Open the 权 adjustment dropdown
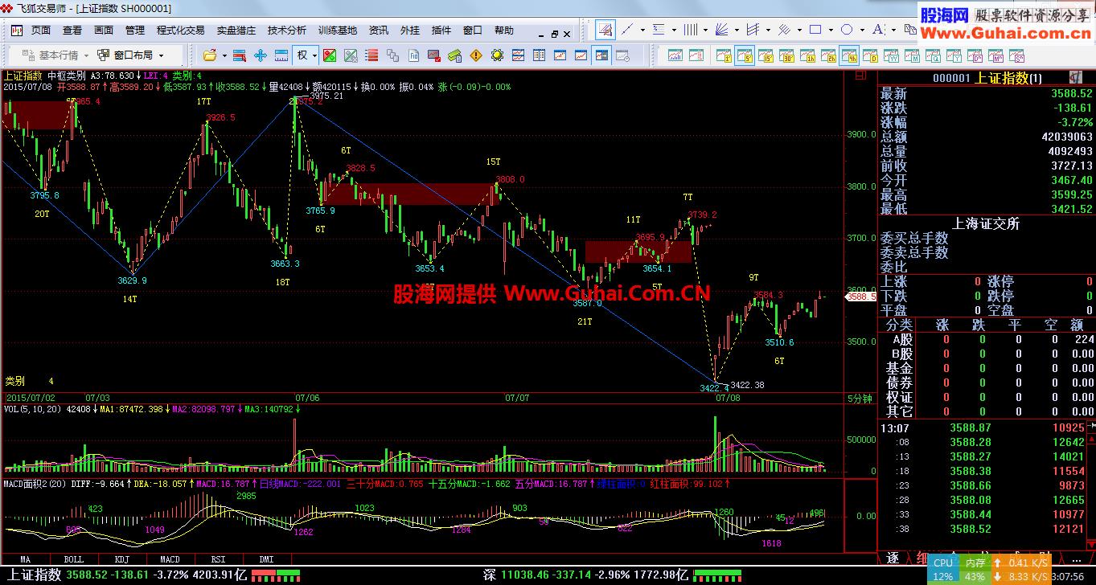The width and height of the screenshot is (1096, 585). tap(306, 55)
